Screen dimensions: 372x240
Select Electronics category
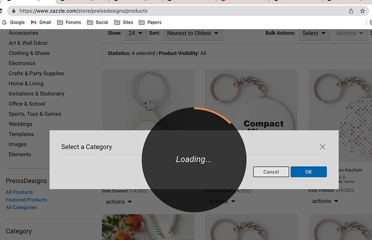click(22, 64)
